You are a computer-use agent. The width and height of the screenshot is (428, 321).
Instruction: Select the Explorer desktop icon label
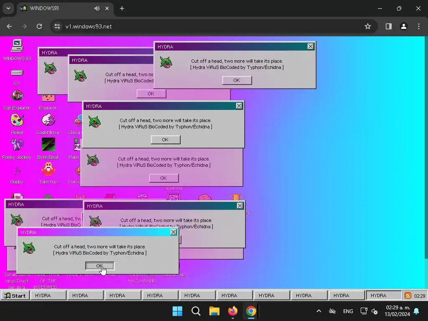coord(48,108)
